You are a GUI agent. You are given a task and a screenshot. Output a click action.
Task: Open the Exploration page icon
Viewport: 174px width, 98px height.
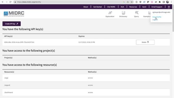tap(110, 13)
